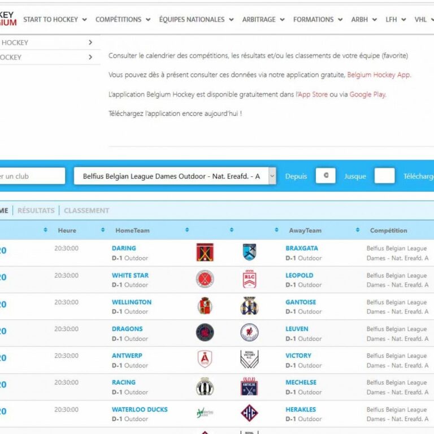Click the Leuven club logo
Viewport: 434px width, 434px height.
pyautogui.click(x=249, y=332)
